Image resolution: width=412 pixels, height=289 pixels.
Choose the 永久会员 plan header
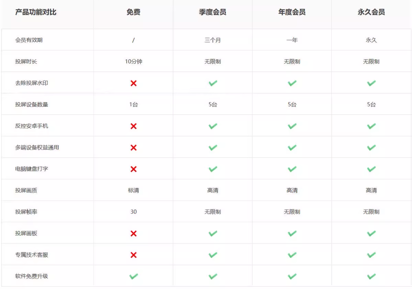pos(371,12)
